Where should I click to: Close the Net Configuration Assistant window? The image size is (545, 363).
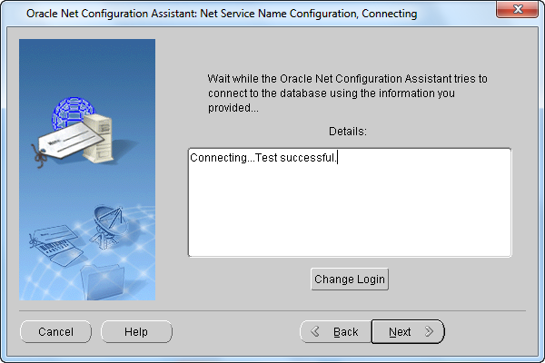[x=518, y=9]
